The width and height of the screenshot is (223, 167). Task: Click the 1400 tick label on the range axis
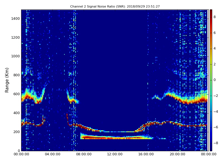(16, 19)
